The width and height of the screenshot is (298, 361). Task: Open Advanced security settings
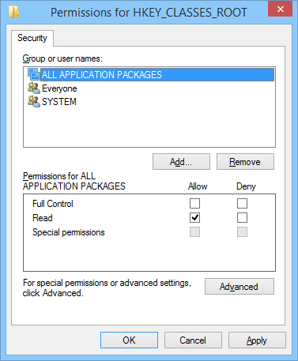click(240, 287)
